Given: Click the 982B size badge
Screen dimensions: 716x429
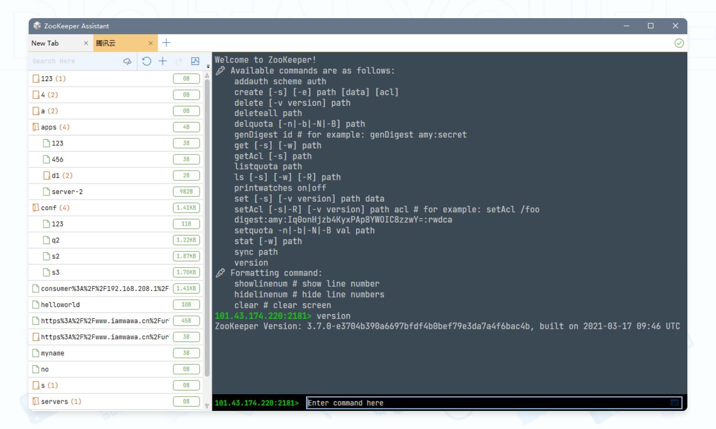Looking at the screenshot, I should tap(186, 192).
